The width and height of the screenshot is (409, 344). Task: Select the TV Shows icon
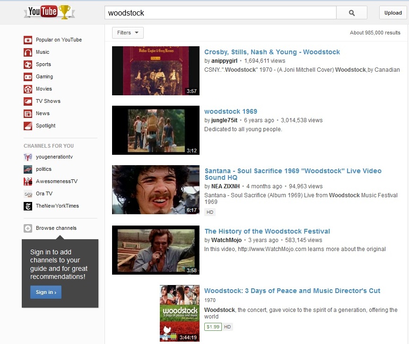27,101
